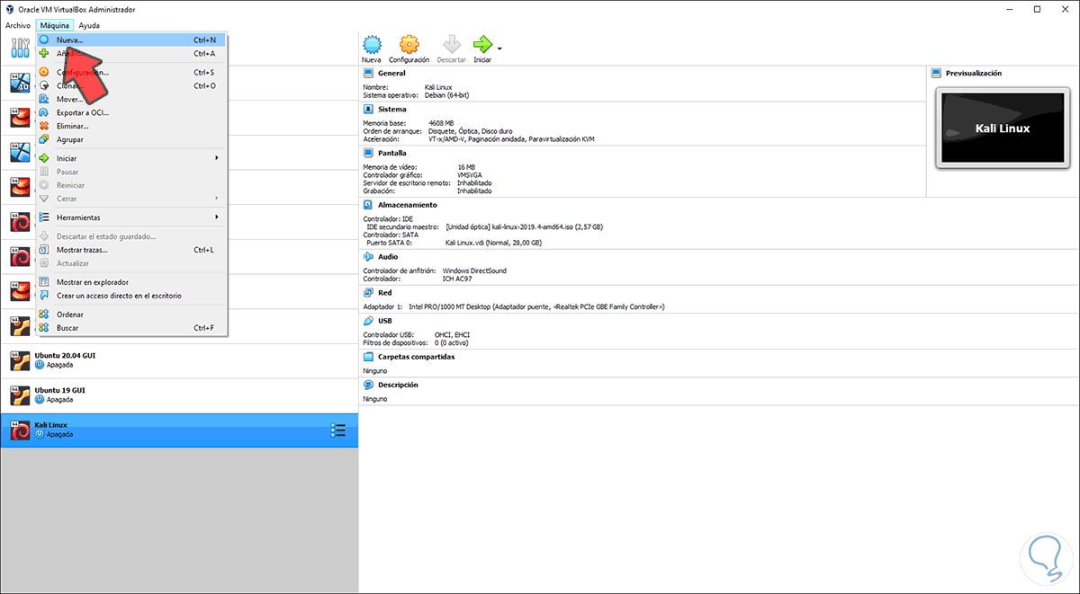Choose Mostrar en explorador
Viewport: 1080px width, 594px height.
pos(131,282)
